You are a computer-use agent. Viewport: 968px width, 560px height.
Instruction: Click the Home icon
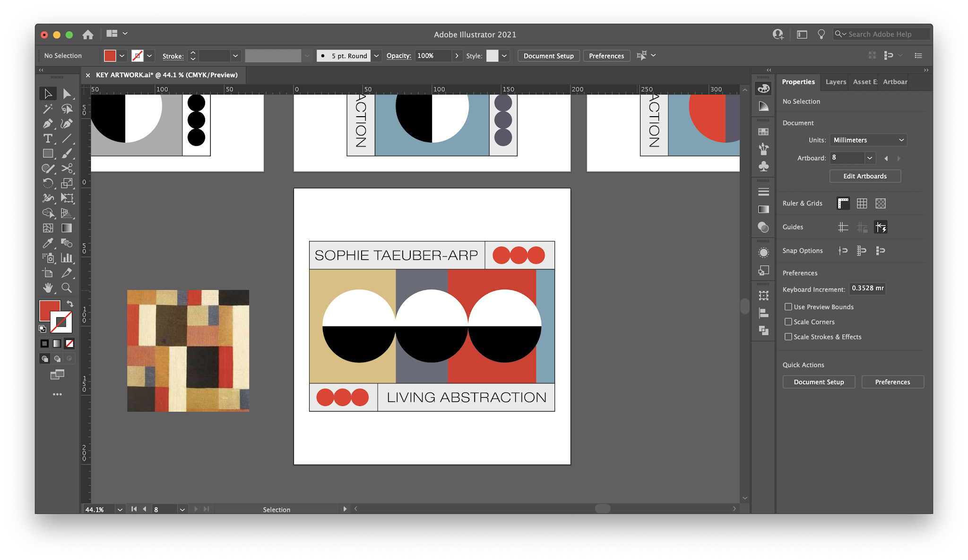coord(88,34)
